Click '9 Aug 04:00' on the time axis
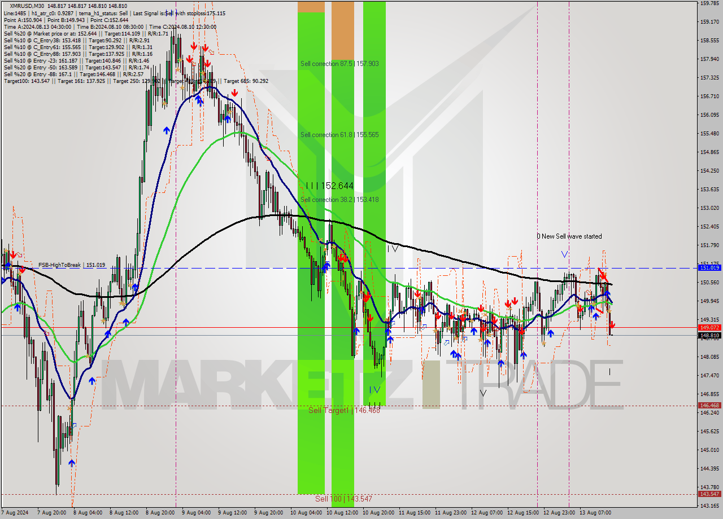The image size is (723, 519). [x=197, y=513]
